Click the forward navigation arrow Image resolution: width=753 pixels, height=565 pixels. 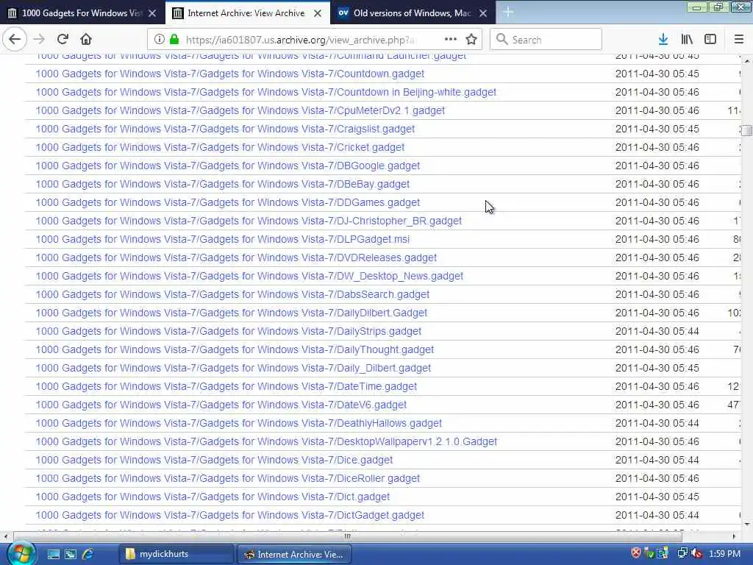[39, 40]
